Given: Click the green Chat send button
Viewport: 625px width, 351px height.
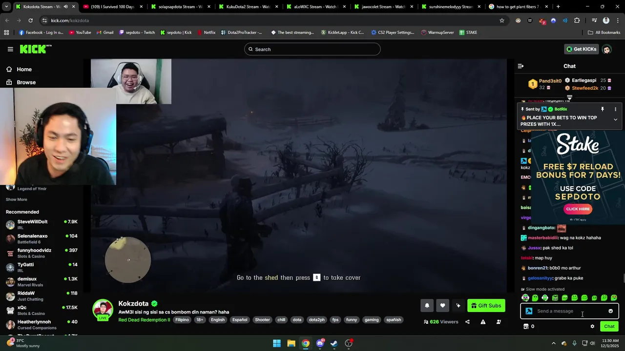Looking at the screenshot, I should 609,327.
